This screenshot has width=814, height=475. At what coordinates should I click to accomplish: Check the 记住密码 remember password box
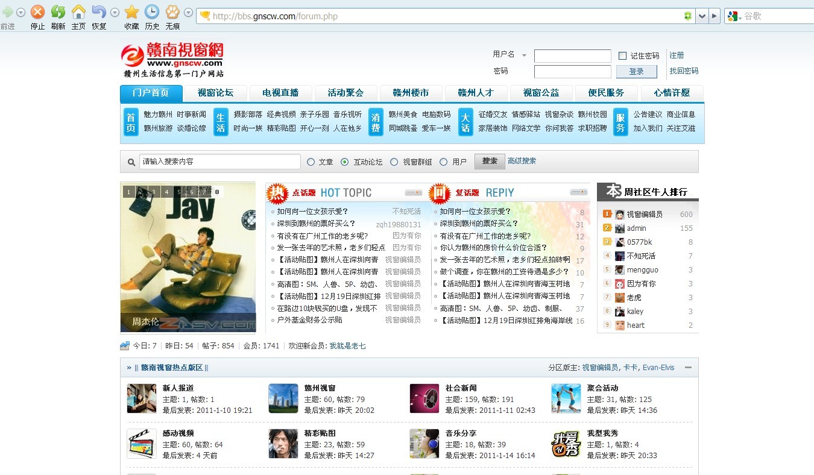(623, 56)
